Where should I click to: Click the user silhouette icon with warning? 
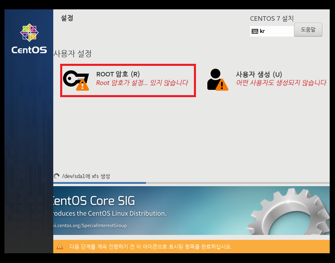pyautogui.click(x=218, y=80)
